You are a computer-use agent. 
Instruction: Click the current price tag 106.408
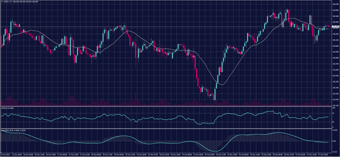[335, 26]
